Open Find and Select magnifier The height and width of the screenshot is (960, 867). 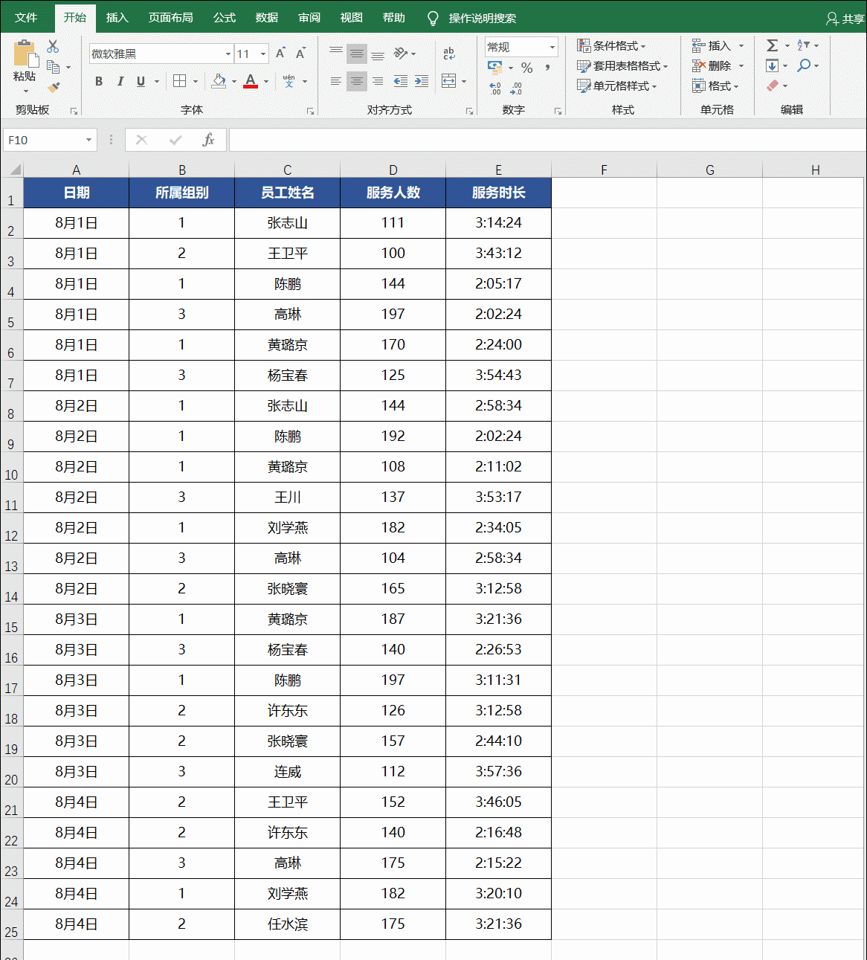pos(804,65)
